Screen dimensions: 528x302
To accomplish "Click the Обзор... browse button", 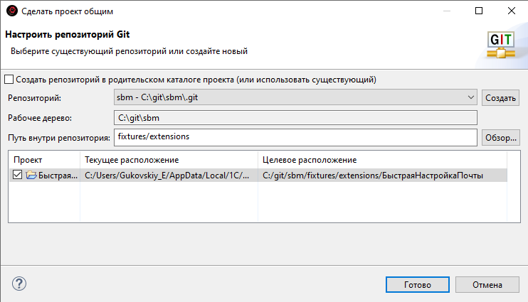I will tap(501, 137).
